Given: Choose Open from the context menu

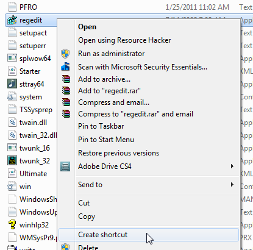Looking at the screenshot, I should tap(87, 27).
